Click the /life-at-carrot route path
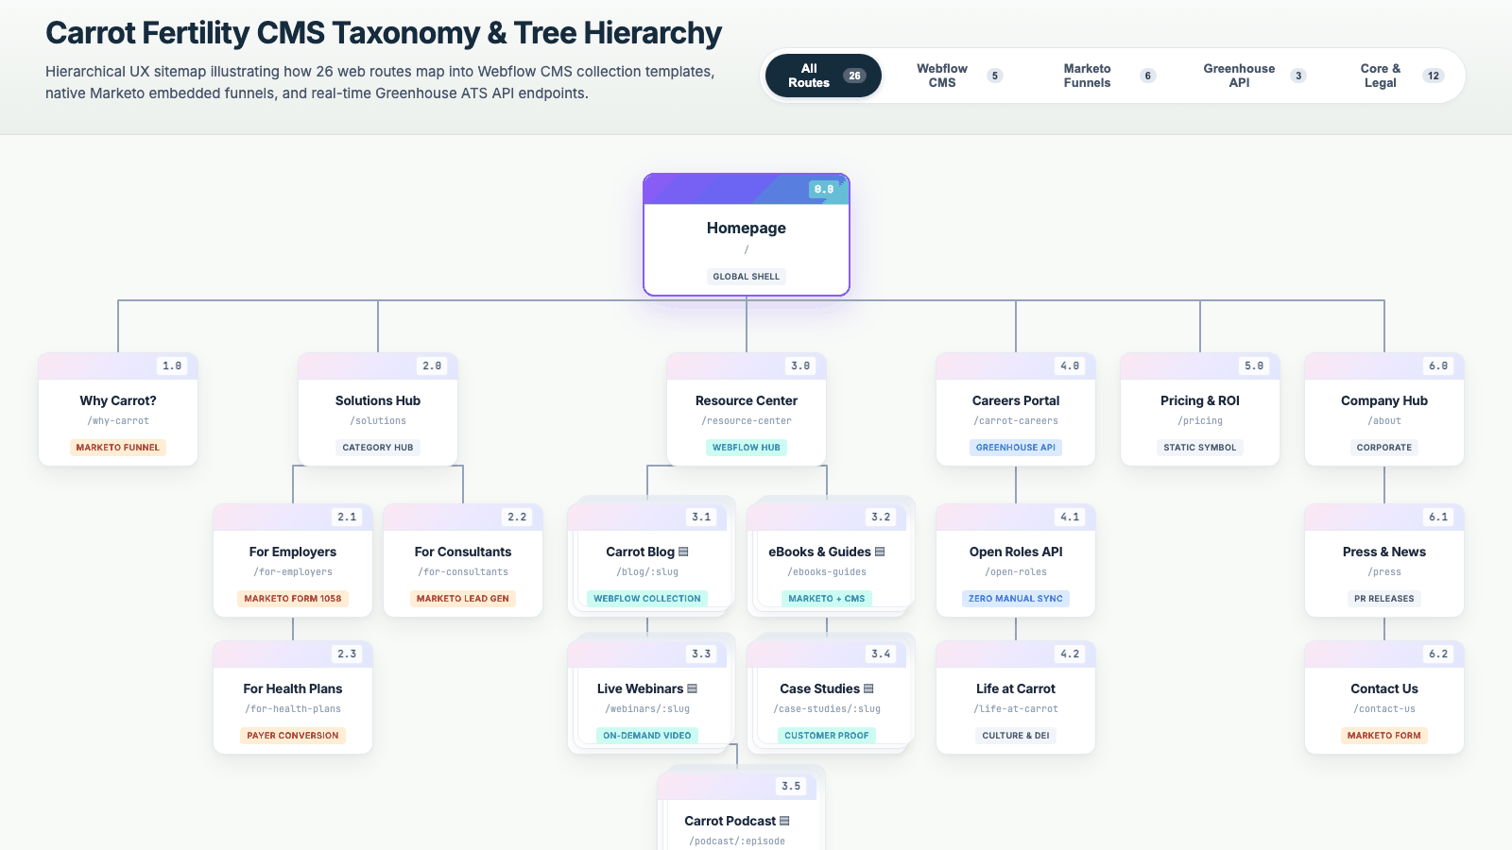1512x850 pixels. [x=1016, y=709]
